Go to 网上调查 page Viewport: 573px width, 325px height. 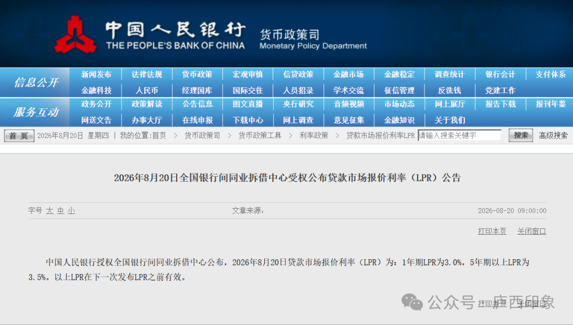[x=298, y=120]
